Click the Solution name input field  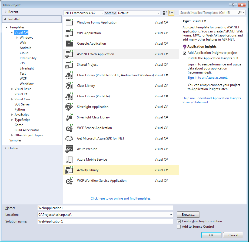pos(105,221)
